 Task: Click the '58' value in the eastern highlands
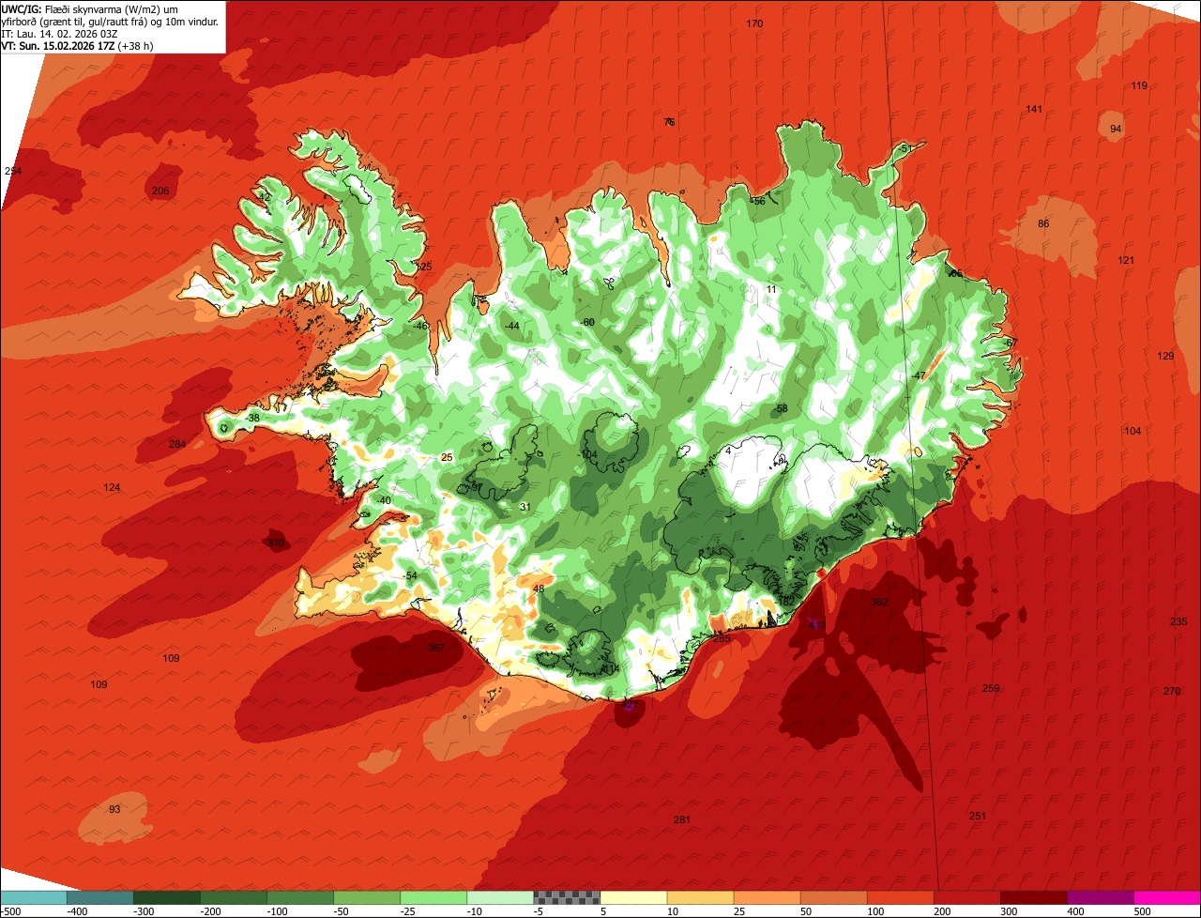[x=782, y=408]
